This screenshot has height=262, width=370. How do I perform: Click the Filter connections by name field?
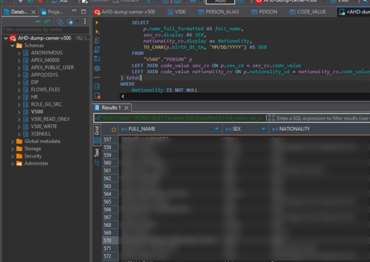click(45, 29)
